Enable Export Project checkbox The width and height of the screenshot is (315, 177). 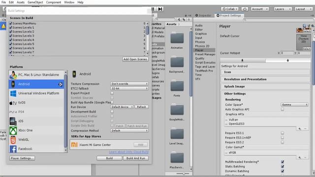pyautogui.click(x=112, y=93)
